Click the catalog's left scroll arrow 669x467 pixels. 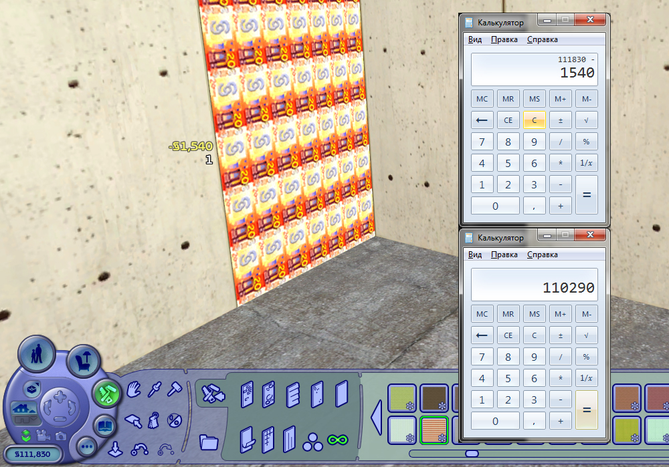point(376,417)
